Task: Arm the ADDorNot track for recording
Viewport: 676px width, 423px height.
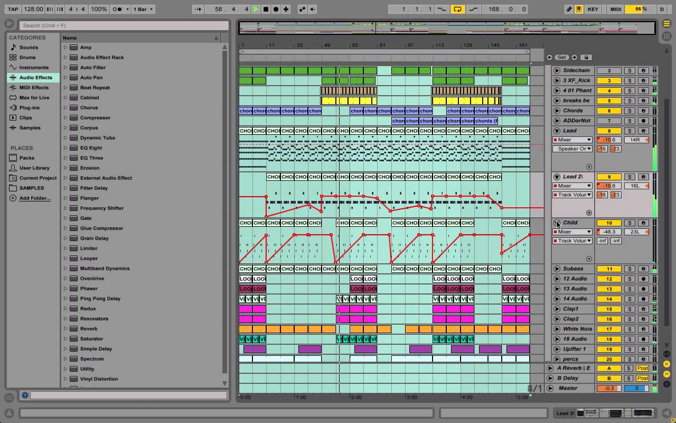Action: (x=643, y=121)
